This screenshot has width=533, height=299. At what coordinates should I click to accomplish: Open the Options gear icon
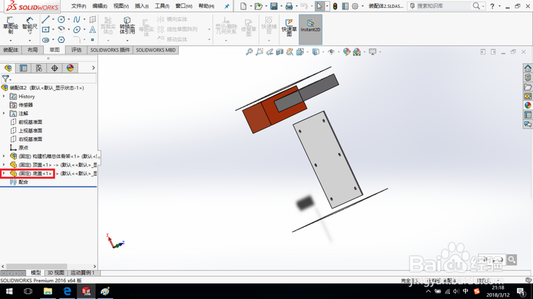tap(355, 6)
